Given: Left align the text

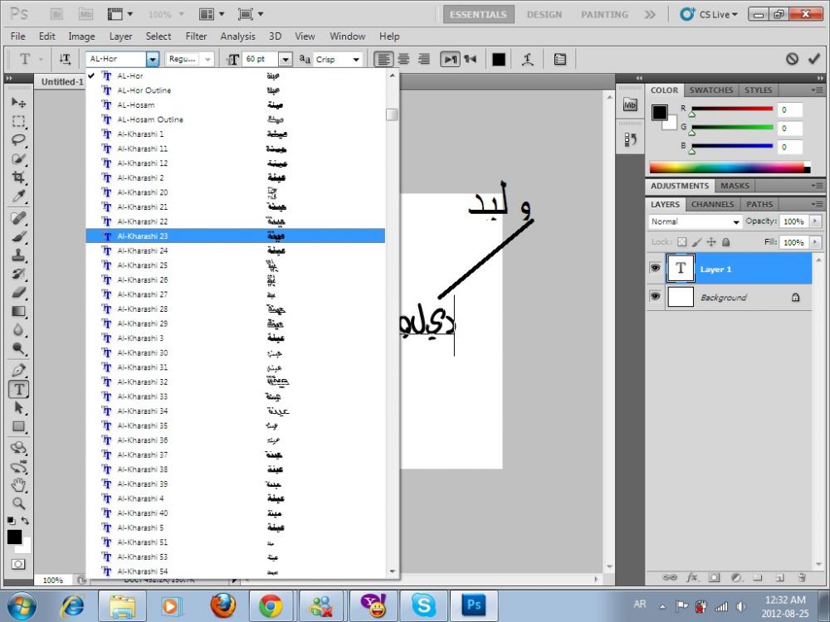Looking at the screenshot, I should [x=383, y=59].
